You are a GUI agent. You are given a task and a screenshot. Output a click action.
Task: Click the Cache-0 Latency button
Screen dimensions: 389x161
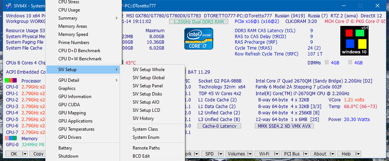[219, 126]
